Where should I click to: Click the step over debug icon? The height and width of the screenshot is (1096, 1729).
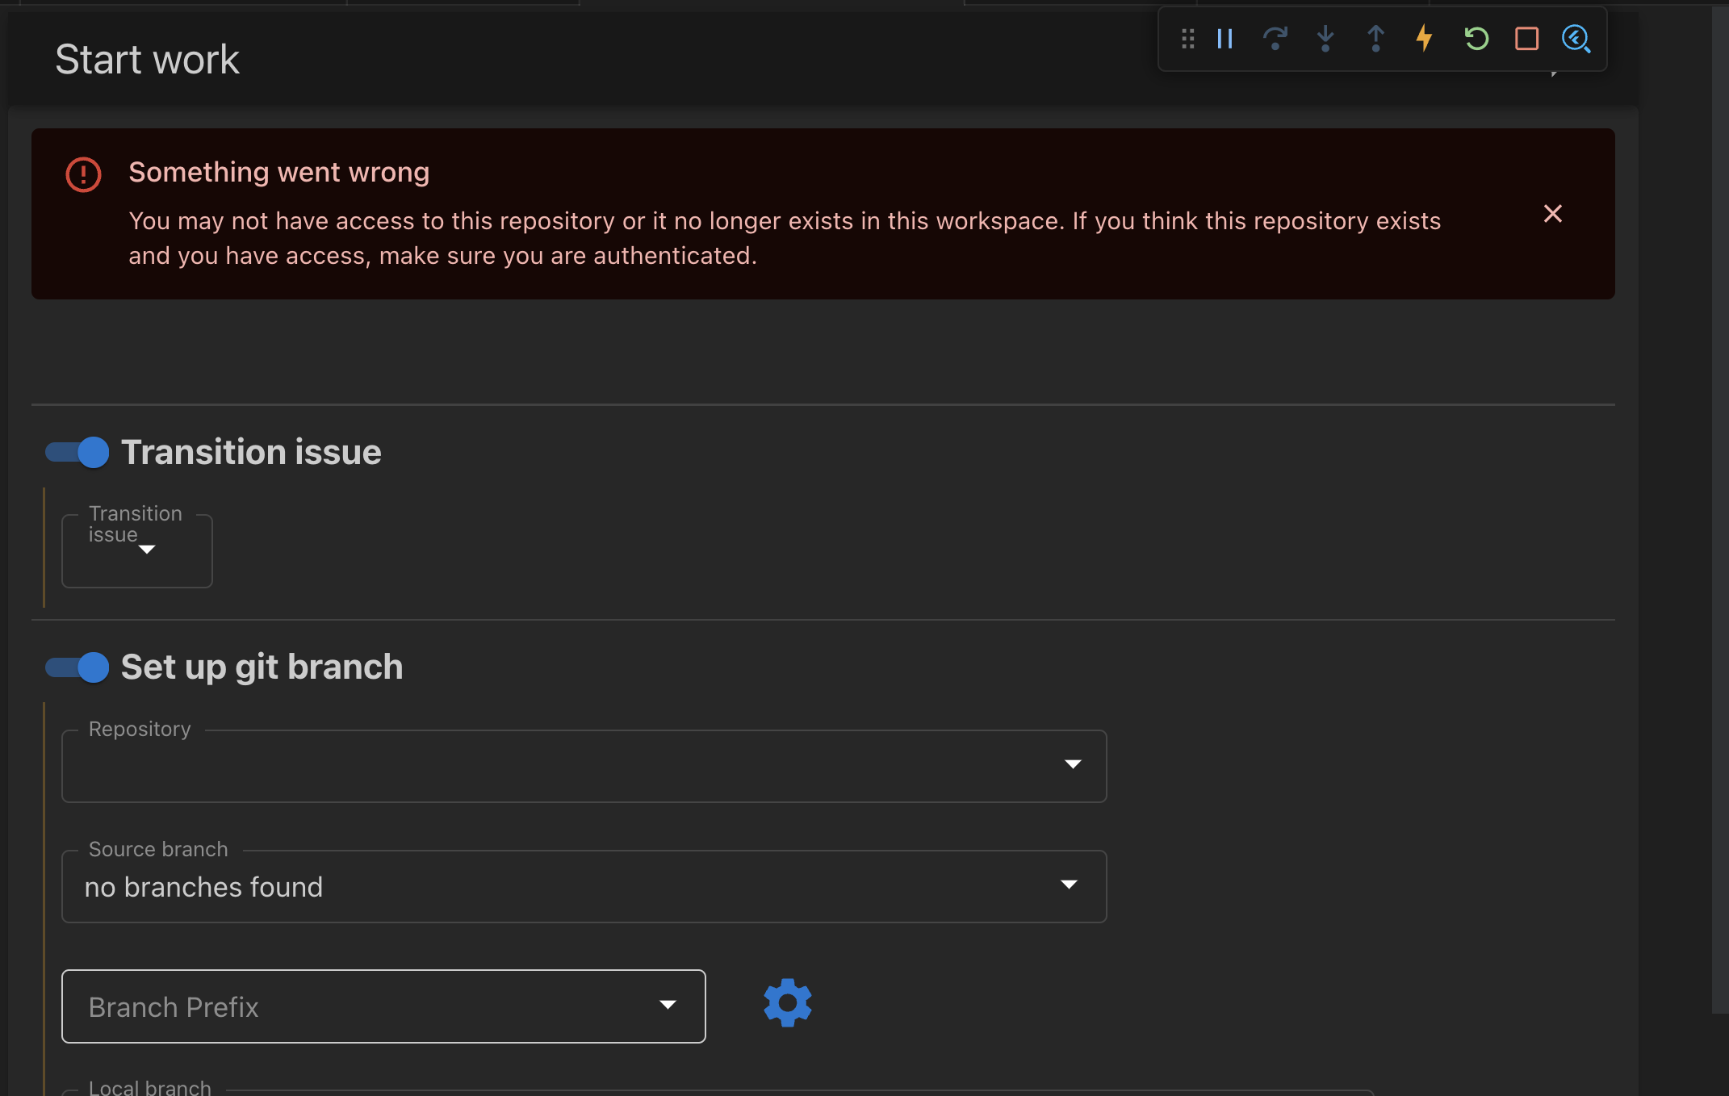[1275, 38]
